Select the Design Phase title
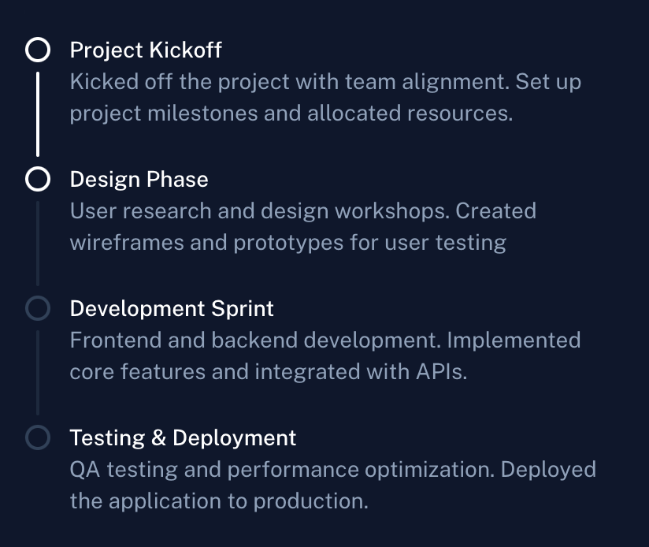The width and height of the screenshot is (649, 547). pyautogui.click(x=139, y=179)
